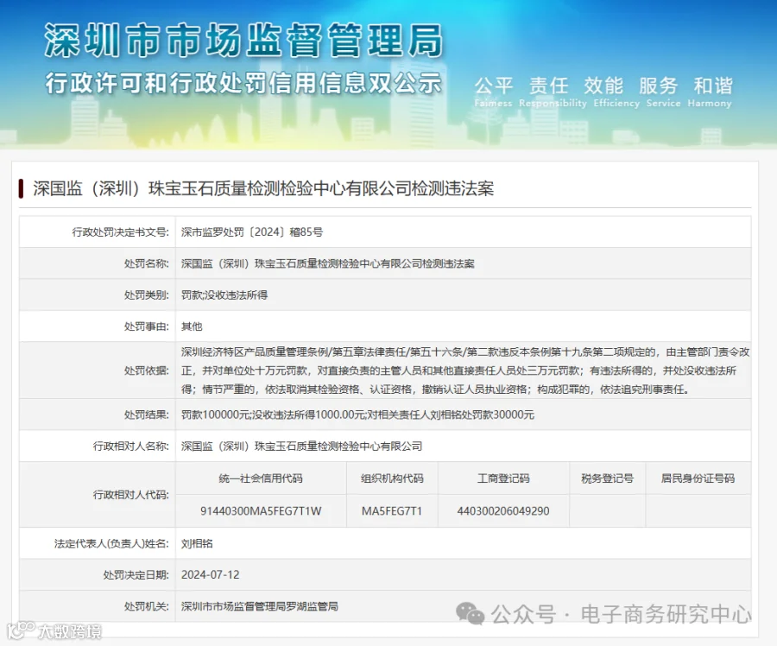Select the value 罚款;没收违法所得
777x646 pixels.
point(224,295)
